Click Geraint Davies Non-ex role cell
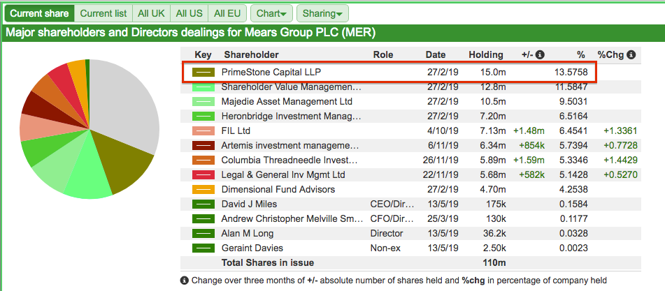Viewport: 665px width, 291px height. pyautogui.click(x=385, y=248)
